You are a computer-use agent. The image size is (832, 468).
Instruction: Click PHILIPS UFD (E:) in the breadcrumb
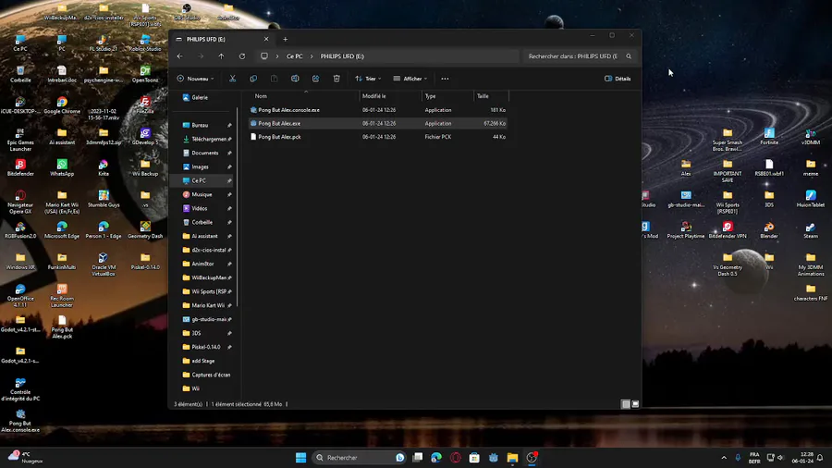(342, 56)
